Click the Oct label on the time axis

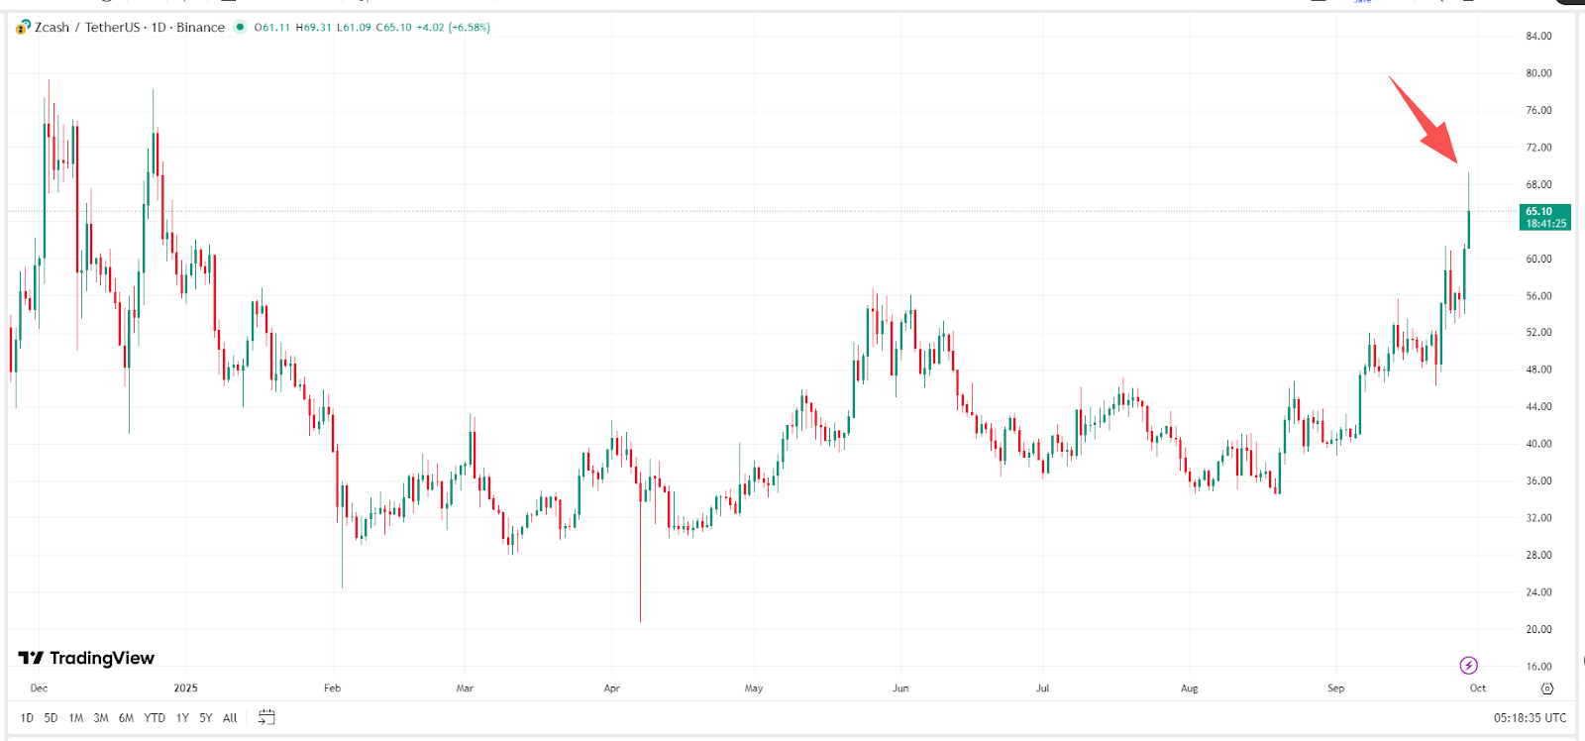point(1477,688)
